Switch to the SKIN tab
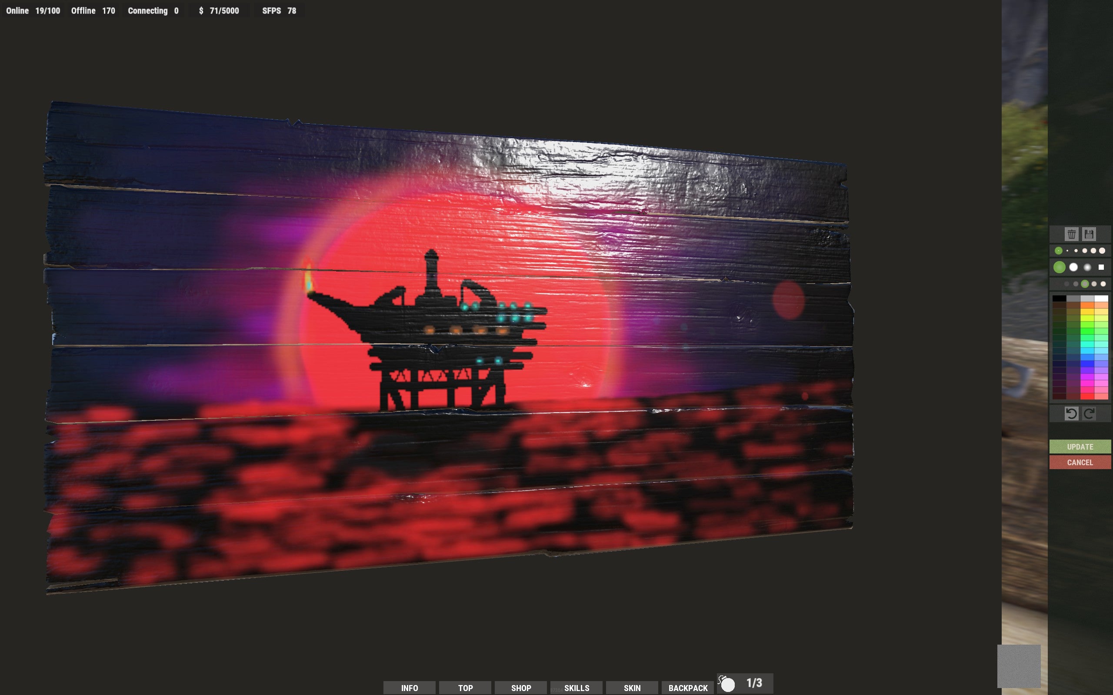1113x695 pixels. pyautogui.click(x=633, y=688)
